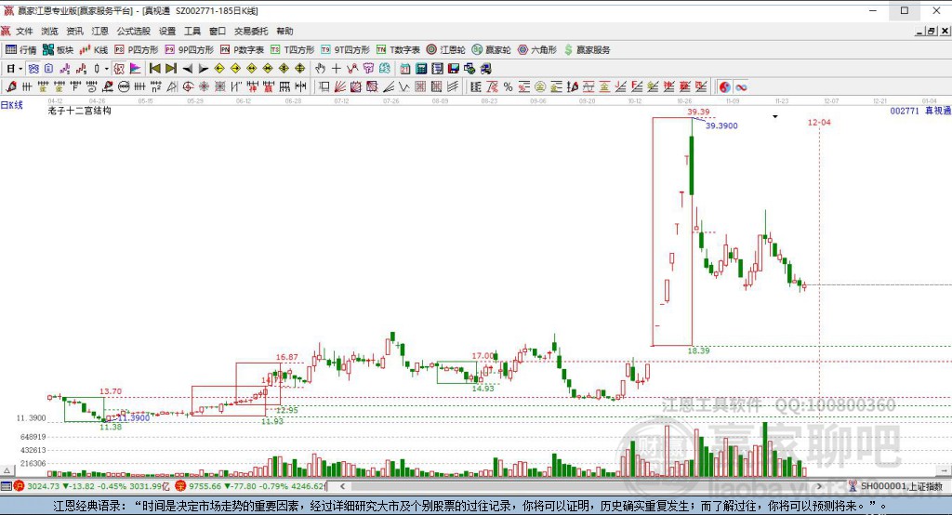Viewport: 952px width, 515px height.
Task: Switch to the K线 chart view
Action: coord(94,50)
